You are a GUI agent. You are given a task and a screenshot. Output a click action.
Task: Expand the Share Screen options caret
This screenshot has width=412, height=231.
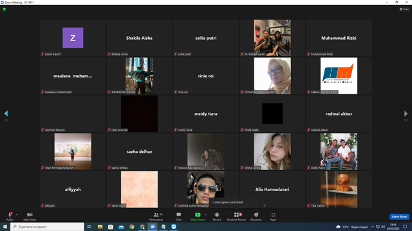[x=206, y=215]
